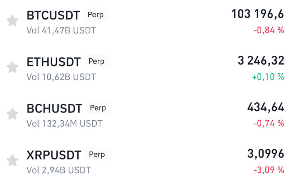294x183 pixels.
Task: Click the Perp badge beside ETHUSDT
Action: click(96, 61)
